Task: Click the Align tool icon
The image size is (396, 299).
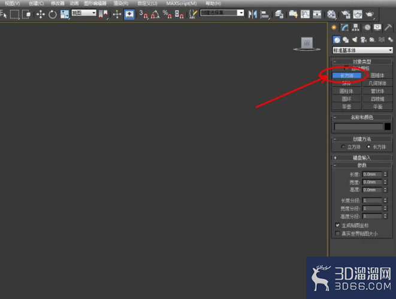Action: coord(265,14)
